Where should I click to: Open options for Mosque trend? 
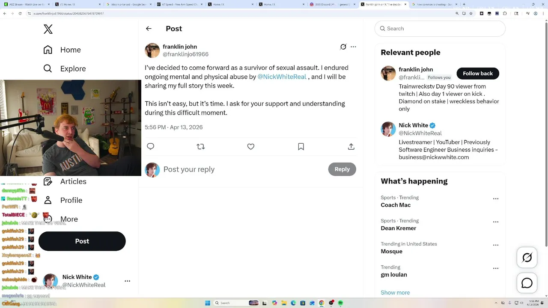click(496, 245)
